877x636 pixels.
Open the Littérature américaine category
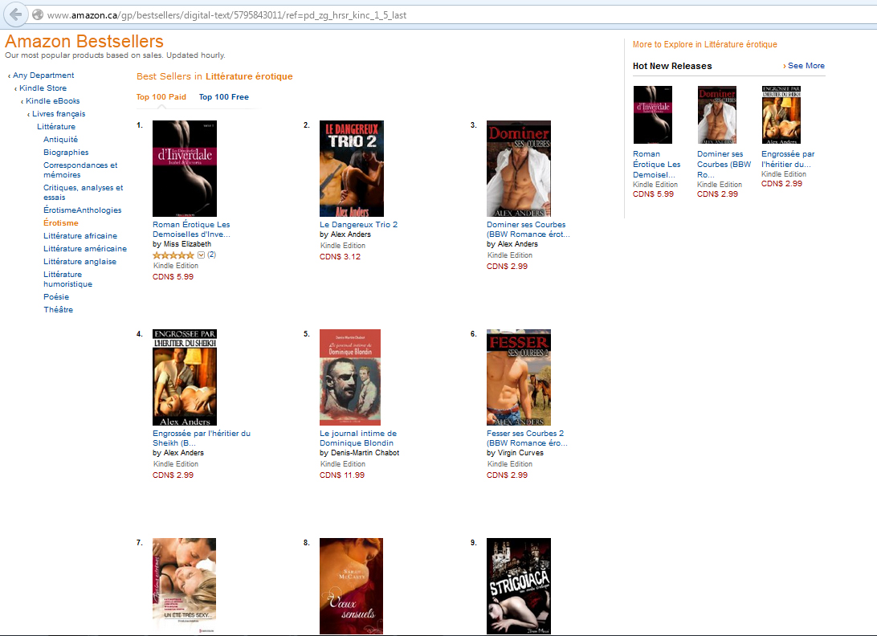click(85, 248)
